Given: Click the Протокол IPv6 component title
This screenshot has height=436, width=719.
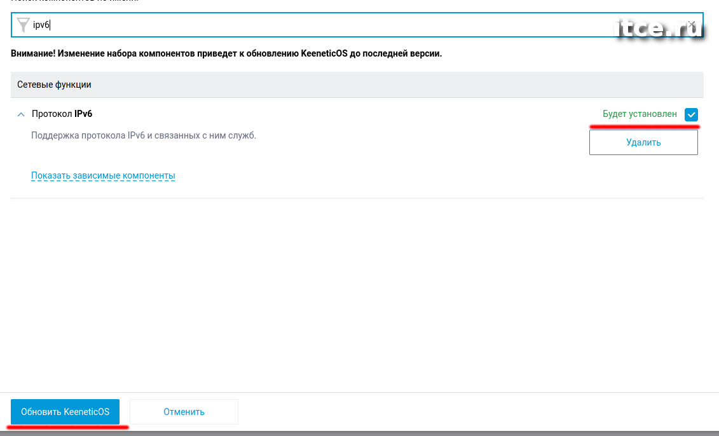Looking at the screenshot, I should [62, 114].
